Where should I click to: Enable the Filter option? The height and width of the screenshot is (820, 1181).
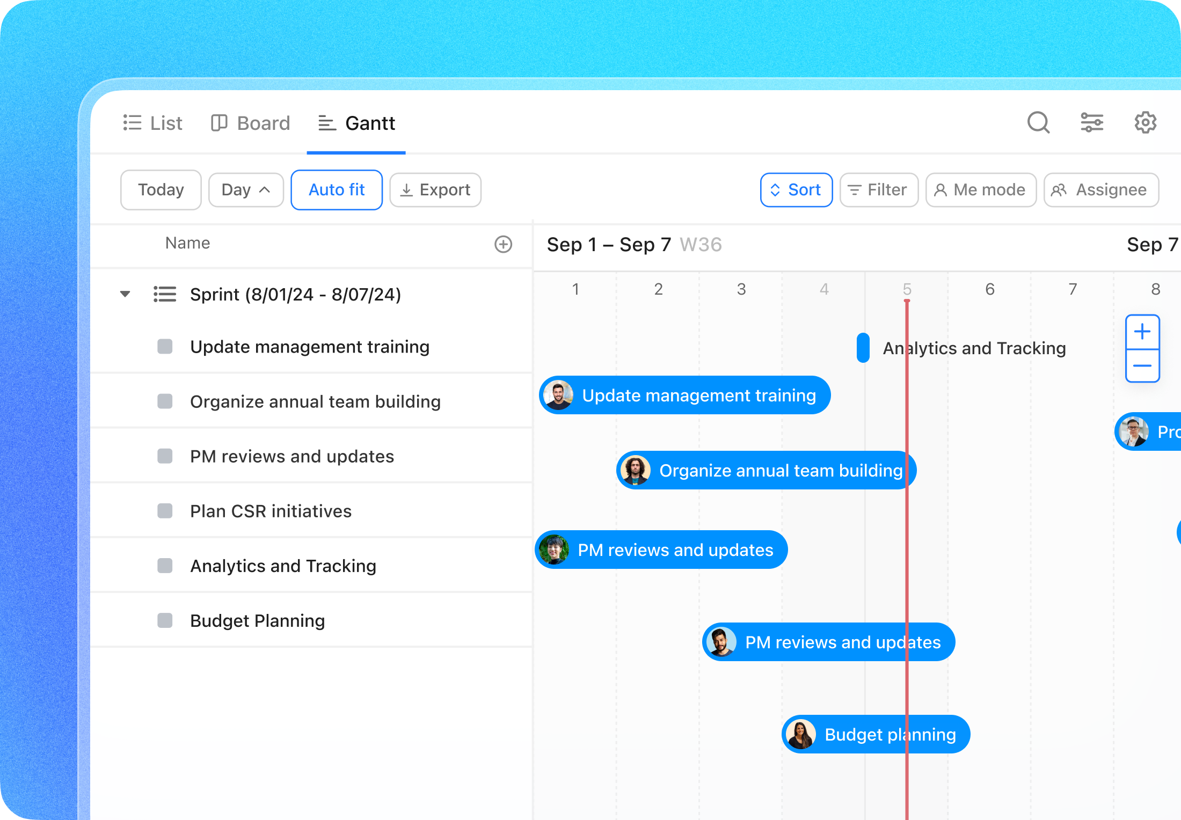pos(877,189)
